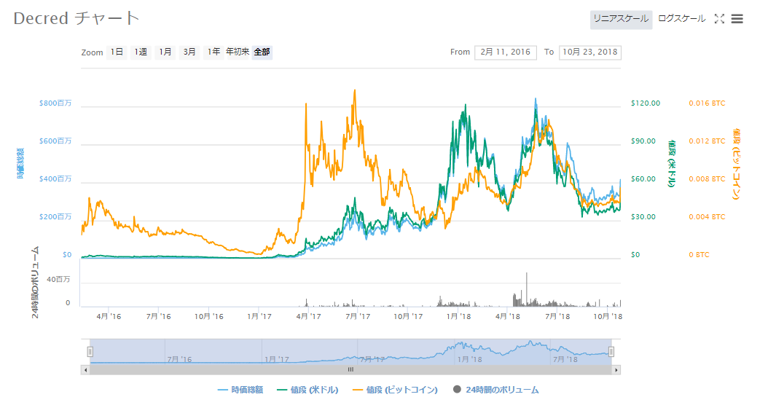Viewport: 776px width, 397px height.
Task: Select 年初来 year-to-date zoom
Action: tap(238, 52)
